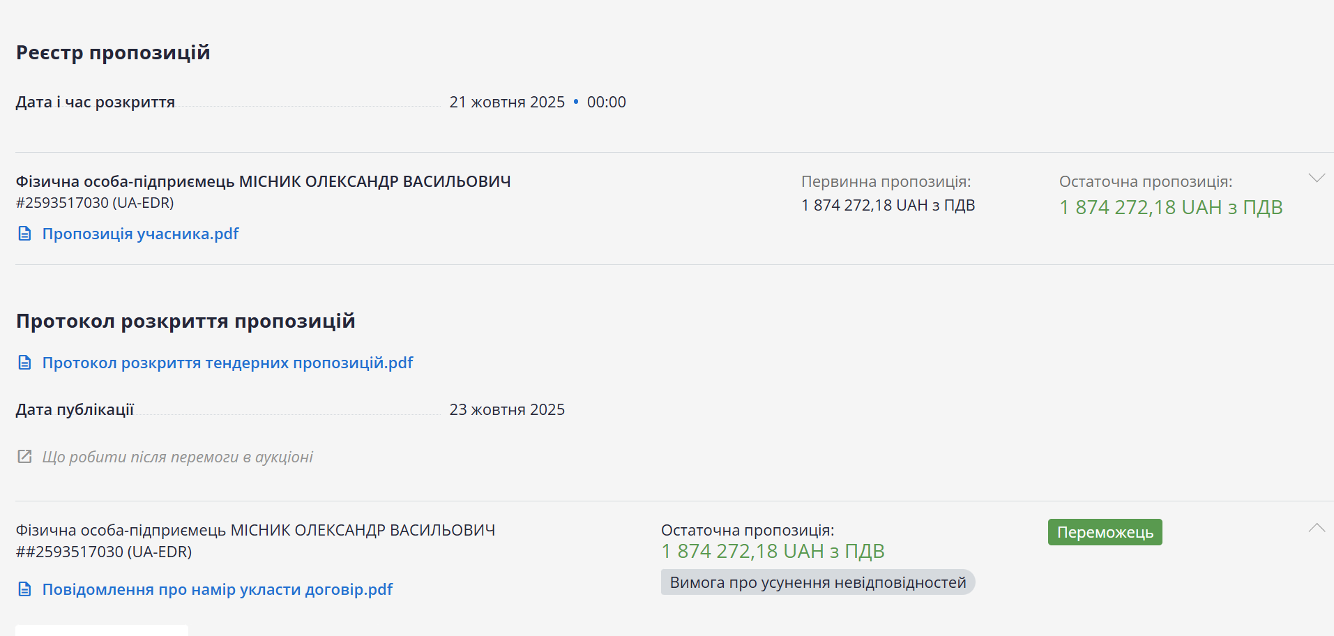Click the document icon beside Повідомлення про намір укласти договір.pdf
Image resolution: width=1334 pixels, height=636 pixels.
point(24,589)
